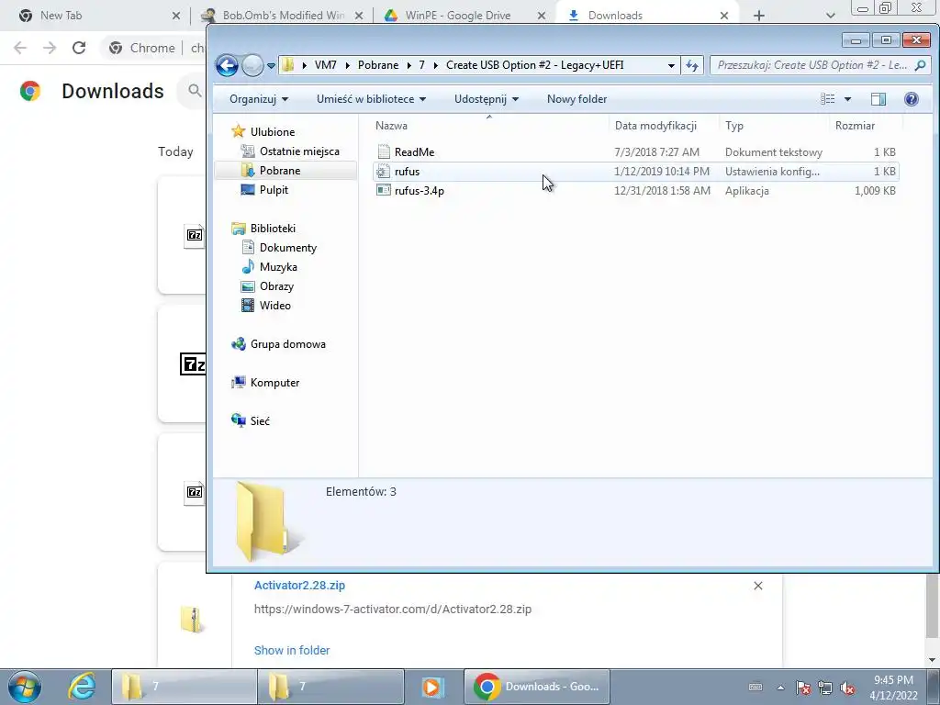The image size is (940, 705).
Task: Click Show in folder link
Action: (291, 651)
